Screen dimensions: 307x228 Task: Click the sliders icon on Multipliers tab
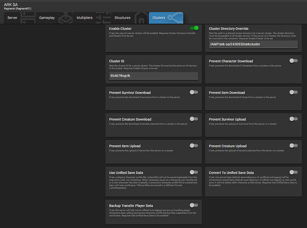pos(103,18)
